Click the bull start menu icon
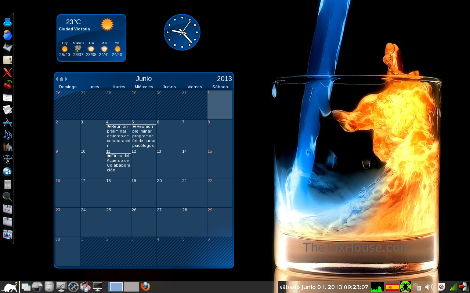 click(9, 287)
